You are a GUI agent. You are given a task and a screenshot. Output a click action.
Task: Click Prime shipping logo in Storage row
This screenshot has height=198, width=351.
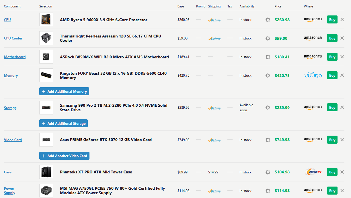click(214, 108)
